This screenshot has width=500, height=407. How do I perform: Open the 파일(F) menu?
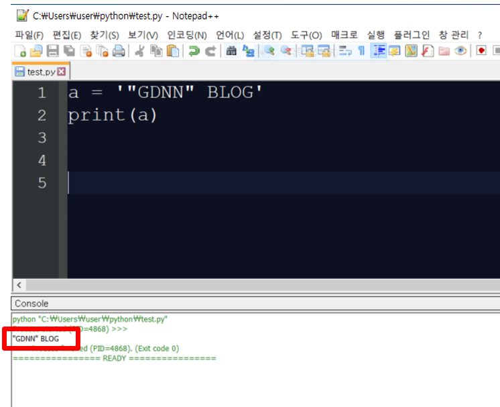29,35
